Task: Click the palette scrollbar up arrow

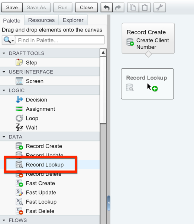Action: (x=103, y=53)
